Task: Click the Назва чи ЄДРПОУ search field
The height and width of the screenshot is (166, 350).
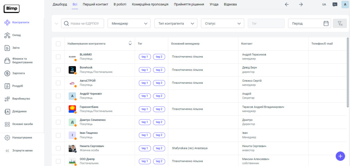Action: (87, 23)
